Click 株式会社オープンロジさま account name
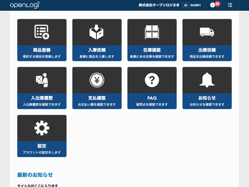249x187 pixels. click(x=159, y=5)
